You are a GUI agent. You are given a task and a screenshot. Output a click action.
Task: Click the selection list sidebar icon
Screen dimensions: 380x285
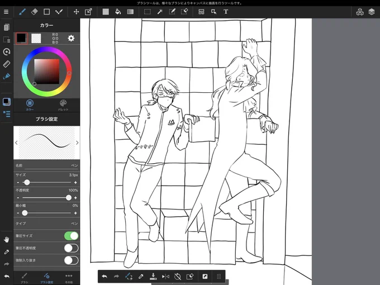coord(7,40)
